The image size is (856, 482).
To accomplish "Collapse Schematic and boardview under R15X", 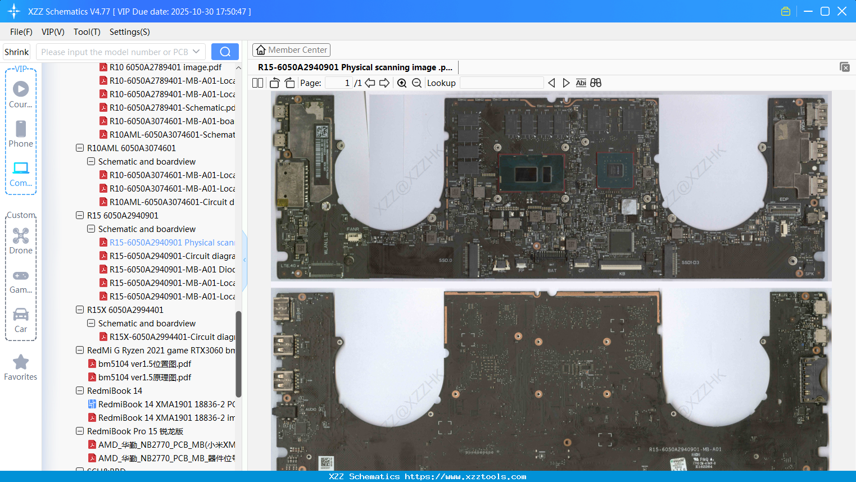I will (x=91, y=324).
